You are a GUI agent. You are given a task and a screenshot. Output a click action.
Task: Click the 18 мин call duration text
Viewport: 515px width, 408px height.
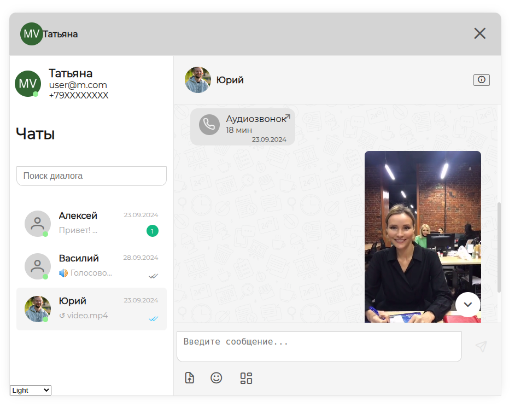coord(239,130)
